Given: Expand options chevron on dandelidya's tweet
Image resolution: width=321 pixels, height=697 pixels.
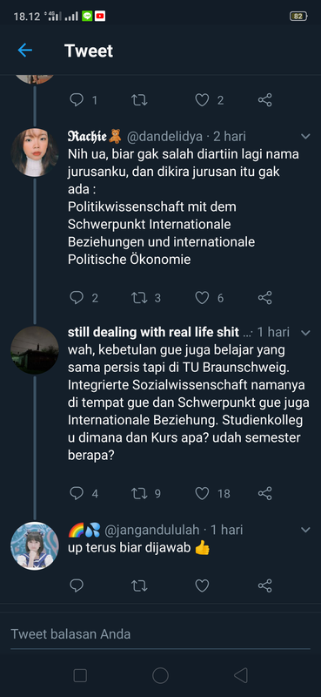Looking at the screenshot, I should (x=305, y=137).
